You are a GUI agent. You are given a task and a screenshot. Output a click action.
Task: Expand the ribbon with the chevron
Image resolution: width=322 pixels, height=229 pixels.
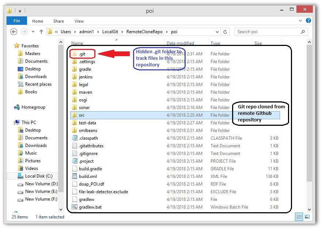click(301, 21)
